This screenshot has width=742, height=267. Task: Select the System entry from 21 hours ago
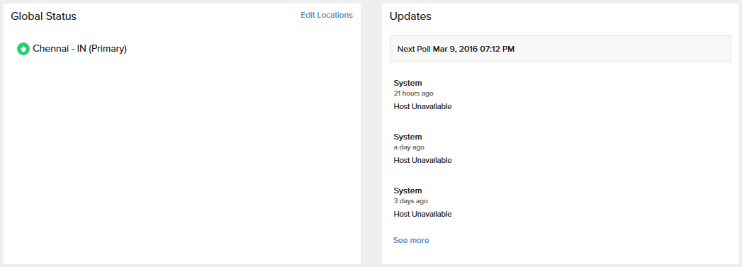[407, 83]
